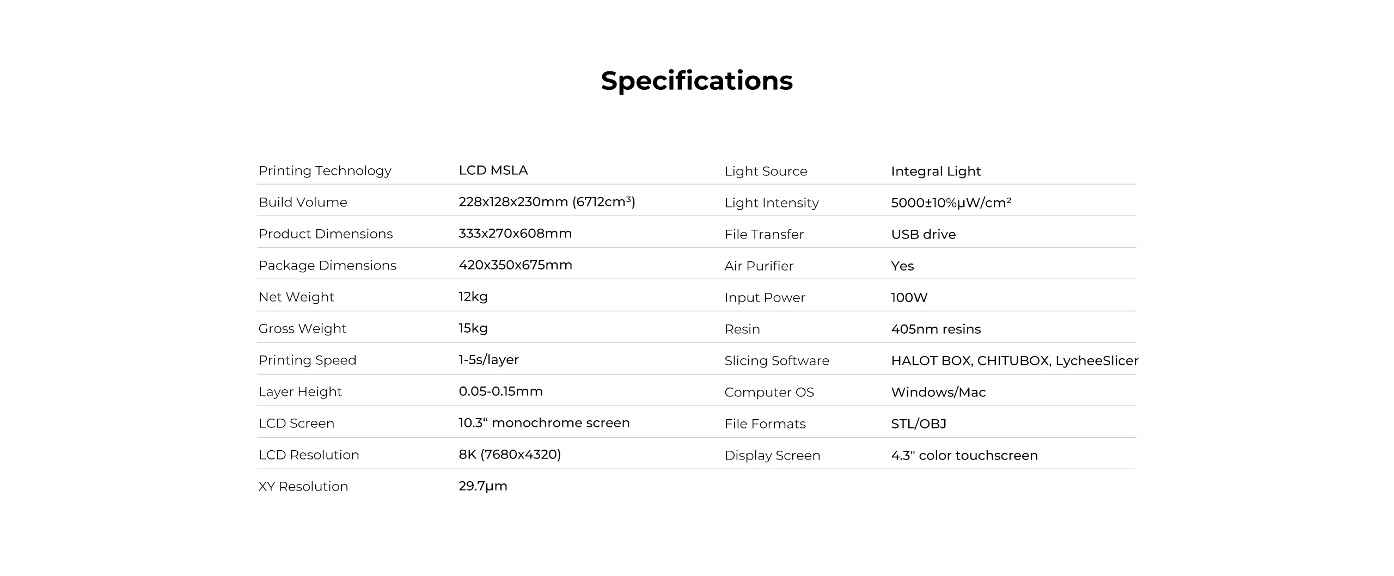
Task: Click the HALOT BOX, CHITUBOX, LycheeSlicer text
Action: pyautogui.click(x=1014, y=361)
